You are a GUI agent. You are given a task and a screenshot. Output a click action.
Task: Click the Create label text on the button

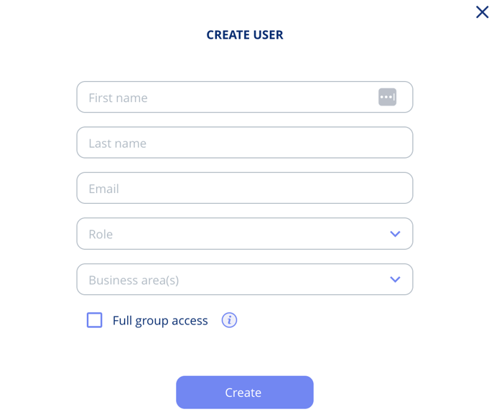coord(243,393)
